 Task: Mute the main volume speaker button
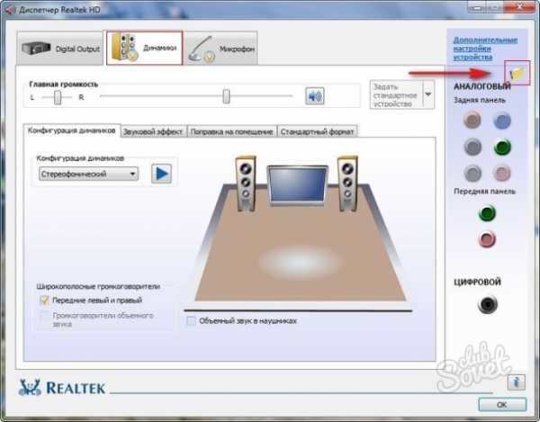[315, 96]
